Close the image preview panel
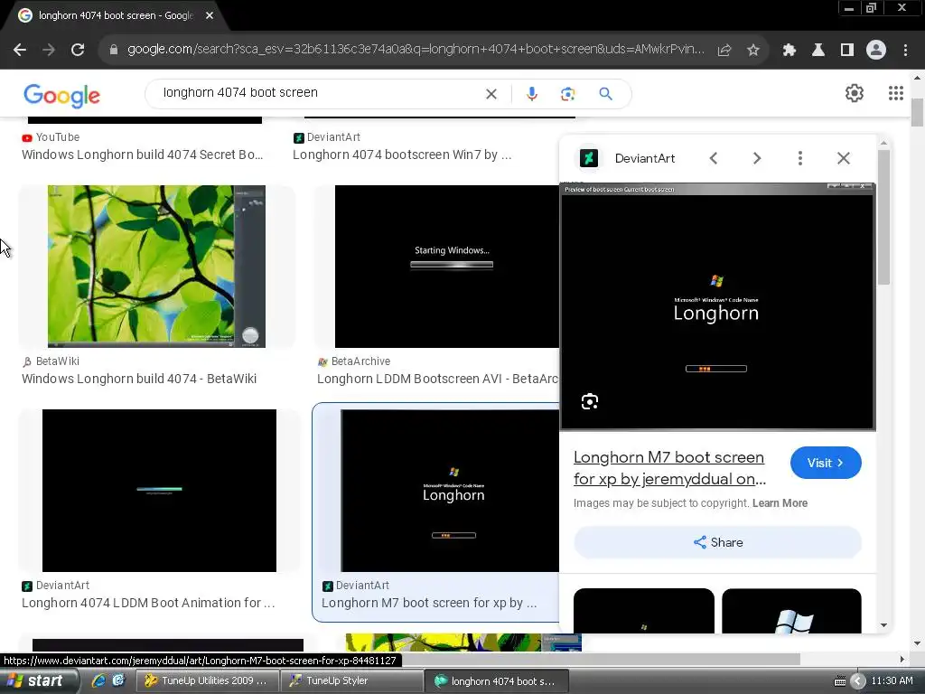Screen dimensions: 925x694 coord(844,158)
